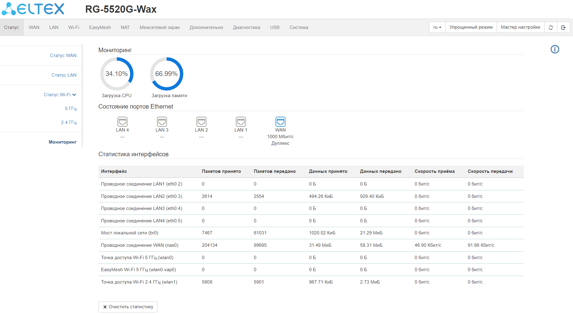Launch the Мастер настройки wizard
This screenshot has width=573, height=314.
coord(520,27)
